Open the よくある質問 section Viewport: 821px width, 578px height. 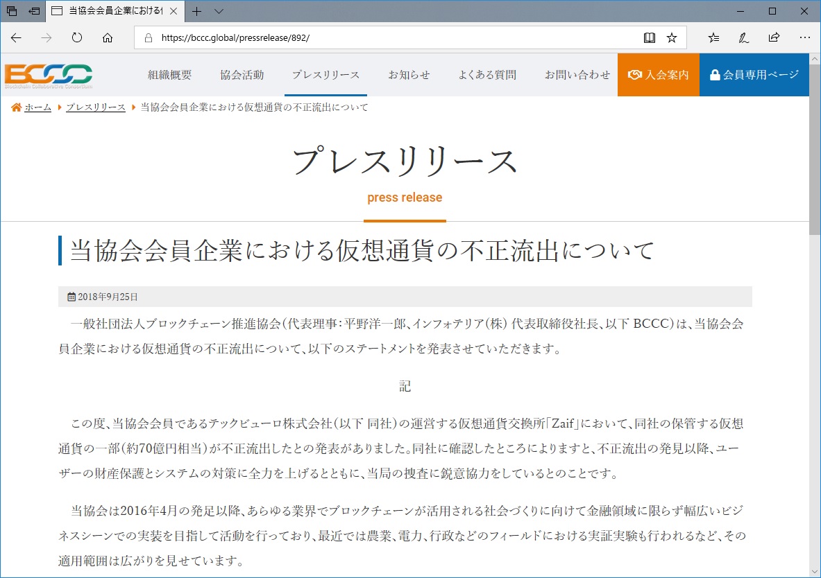coord(488,75)
